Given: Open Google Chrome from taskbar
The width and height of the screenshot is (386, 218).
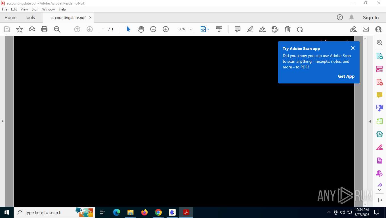Looking at the screenshot, I should click(158, 212).
